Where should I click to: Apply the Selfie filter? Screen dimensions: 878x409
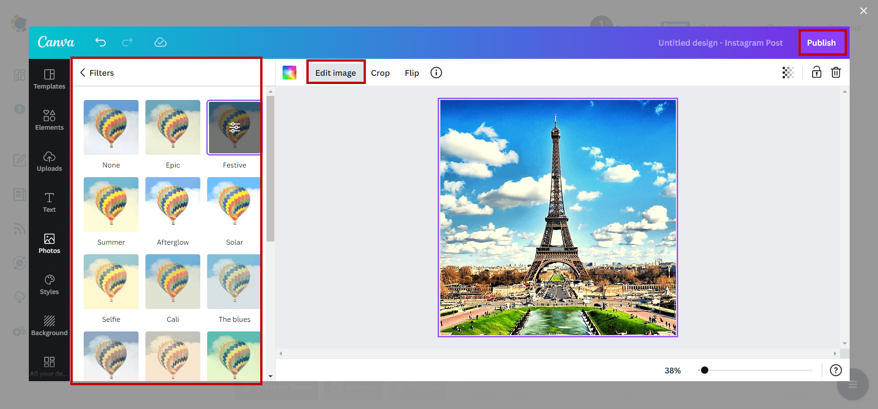[111, 282]
